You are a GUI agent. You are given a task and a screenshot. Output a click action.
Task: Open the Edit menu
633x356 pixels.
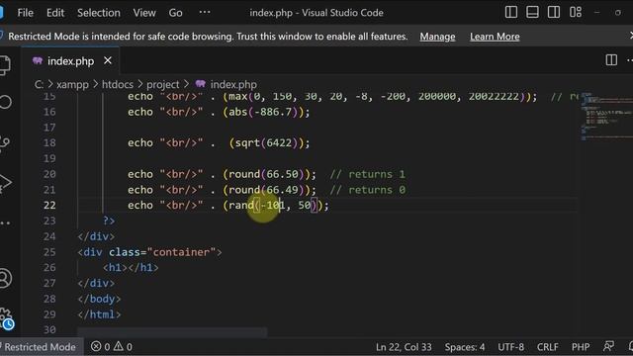click(55, 13)
